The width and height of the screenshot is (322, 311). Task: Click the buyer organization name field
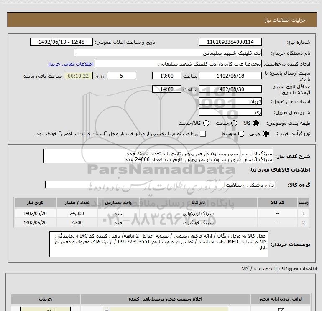click(168, 53)
